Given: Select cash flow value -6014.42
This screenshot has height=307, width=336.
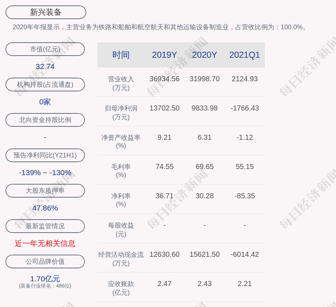Looking at the screenshot, I should 245,254.
